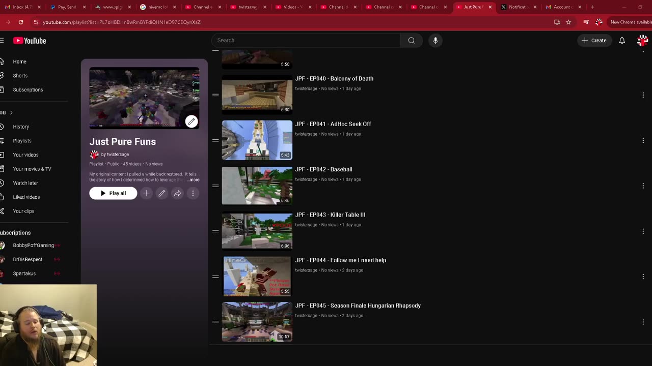
Task: Play EP041 thumbnail with 5:43 duration
Action: [257, 140]
